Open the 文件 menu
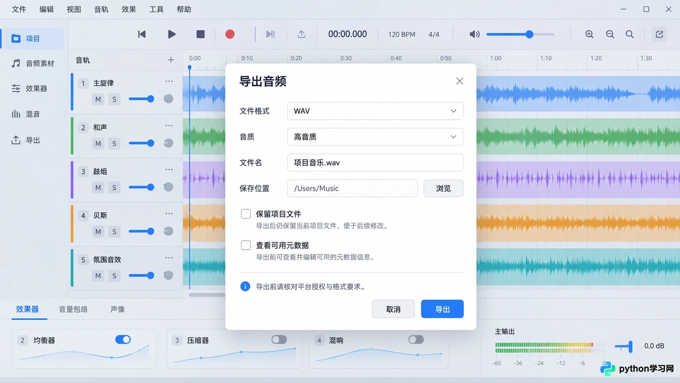The width and height of the screenshot is (680, 383). tap(19, 9)
